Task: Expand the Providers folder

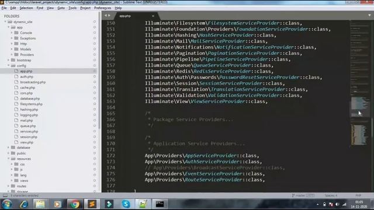Action: 12,54
